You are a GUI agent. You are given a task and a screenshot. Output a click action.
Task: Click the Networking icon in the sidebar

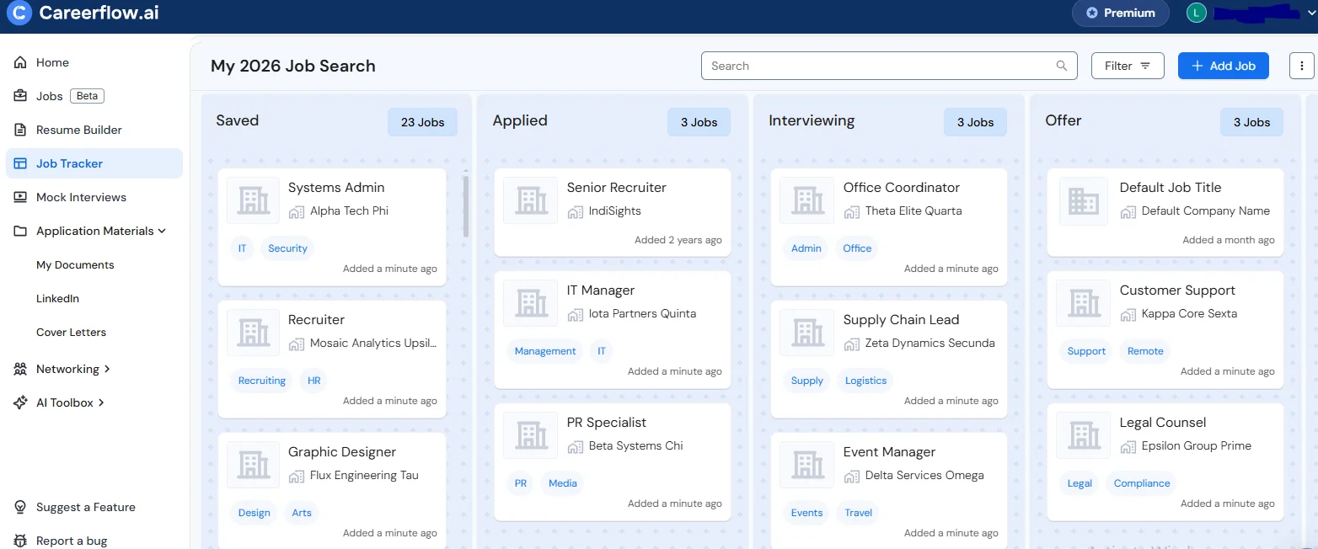point(21,369)
